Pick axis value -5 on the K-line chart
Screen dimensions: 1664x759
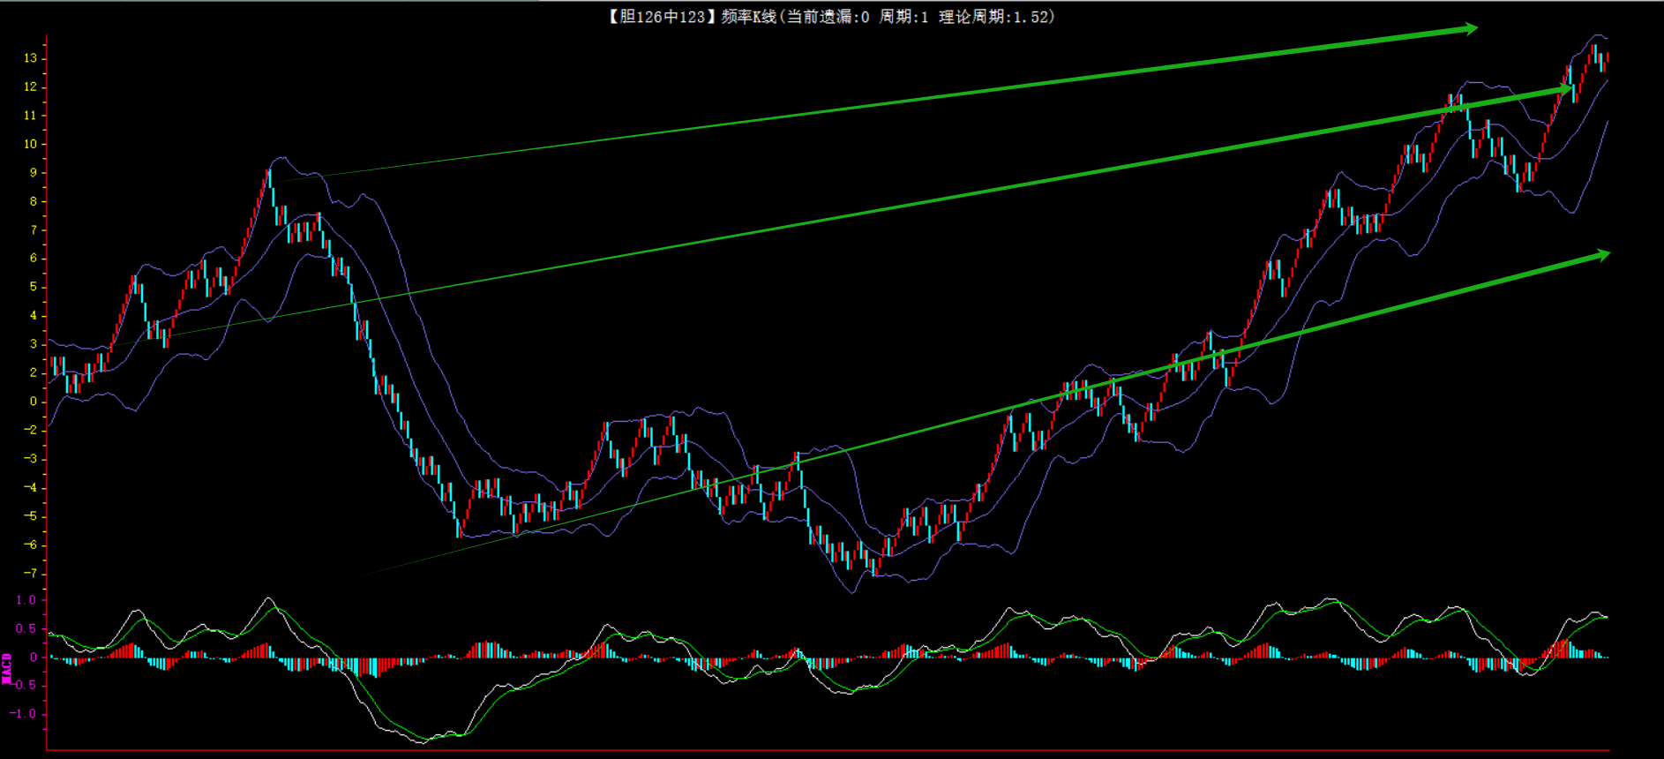point(30,516)
